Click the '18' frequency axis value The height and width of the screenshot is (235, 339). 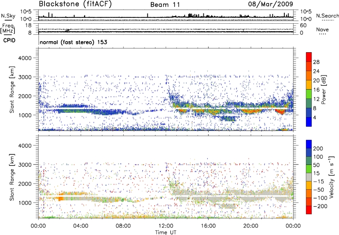[28, 25]
